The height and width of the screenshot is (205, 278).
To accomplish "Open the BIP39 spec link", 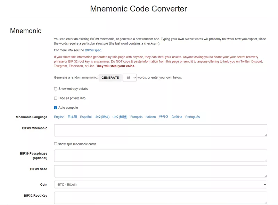I will click(x=93, y=50).
